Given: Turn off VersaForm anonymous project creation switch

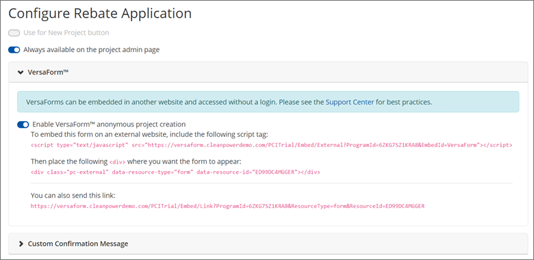Looking at the screenshot, I should (23, 125).
